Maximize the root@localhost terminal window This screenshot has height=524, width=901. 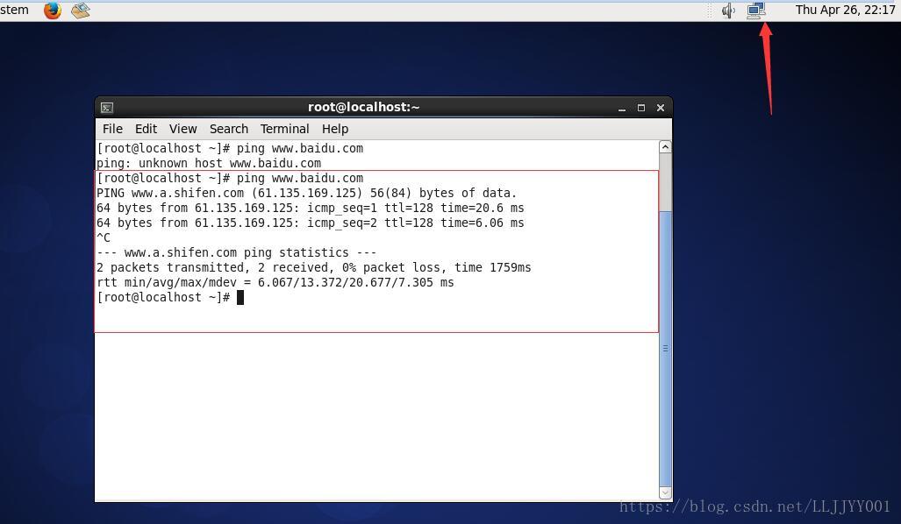click(641, 108)
